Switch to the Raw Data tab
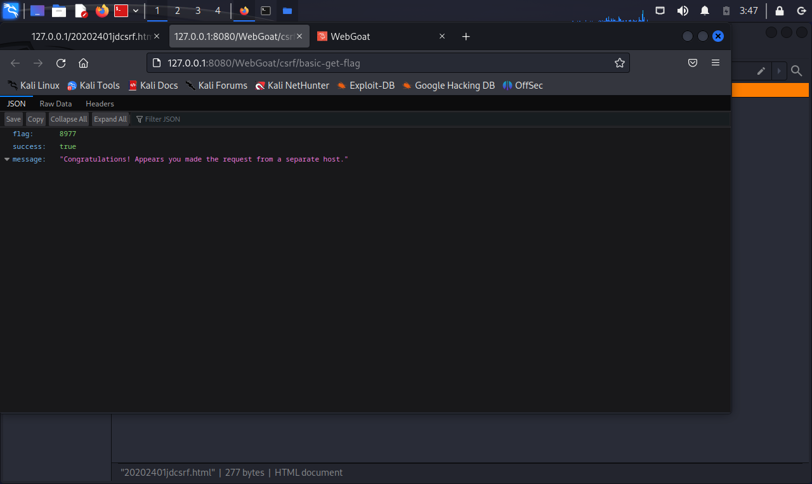This screenshot has width=812, height=484. [56, 103]
